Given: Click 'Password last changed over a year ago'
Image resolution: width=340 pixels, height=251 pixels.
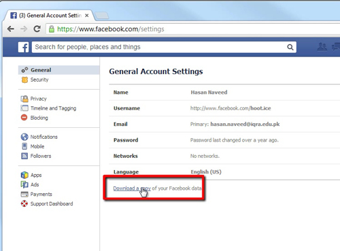Looking at the screenshot, I should [235, 140].
